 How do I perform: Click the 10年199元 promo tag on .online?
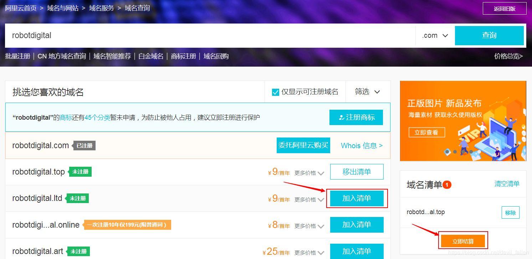(127, 225)
